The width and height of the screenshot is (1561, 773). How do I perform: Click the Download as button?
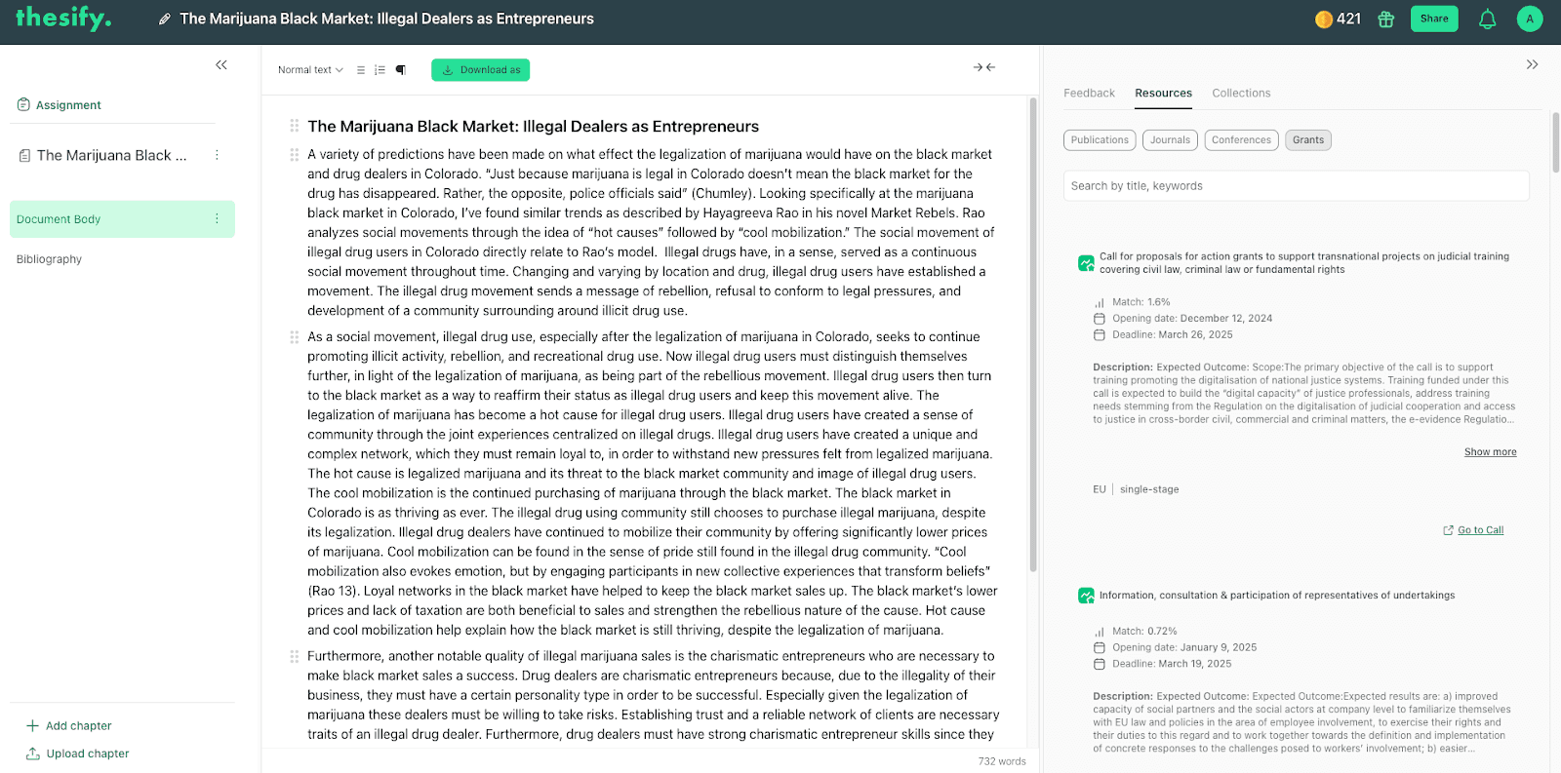tap(480, 69)
